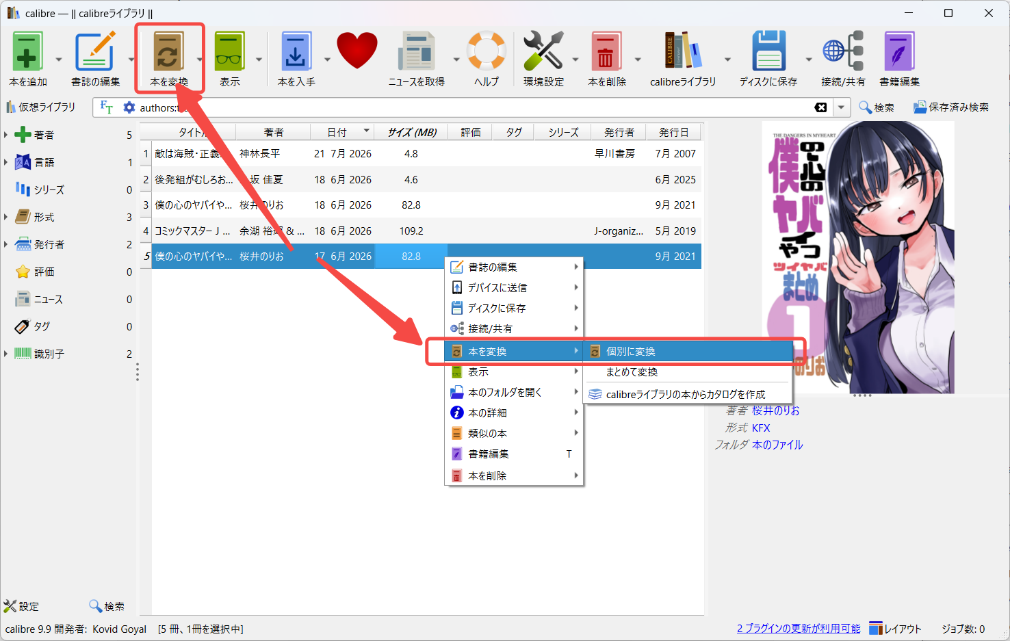
Task: Open 書籍編集 purple book icon in toolbar
Action: (899, 51)
